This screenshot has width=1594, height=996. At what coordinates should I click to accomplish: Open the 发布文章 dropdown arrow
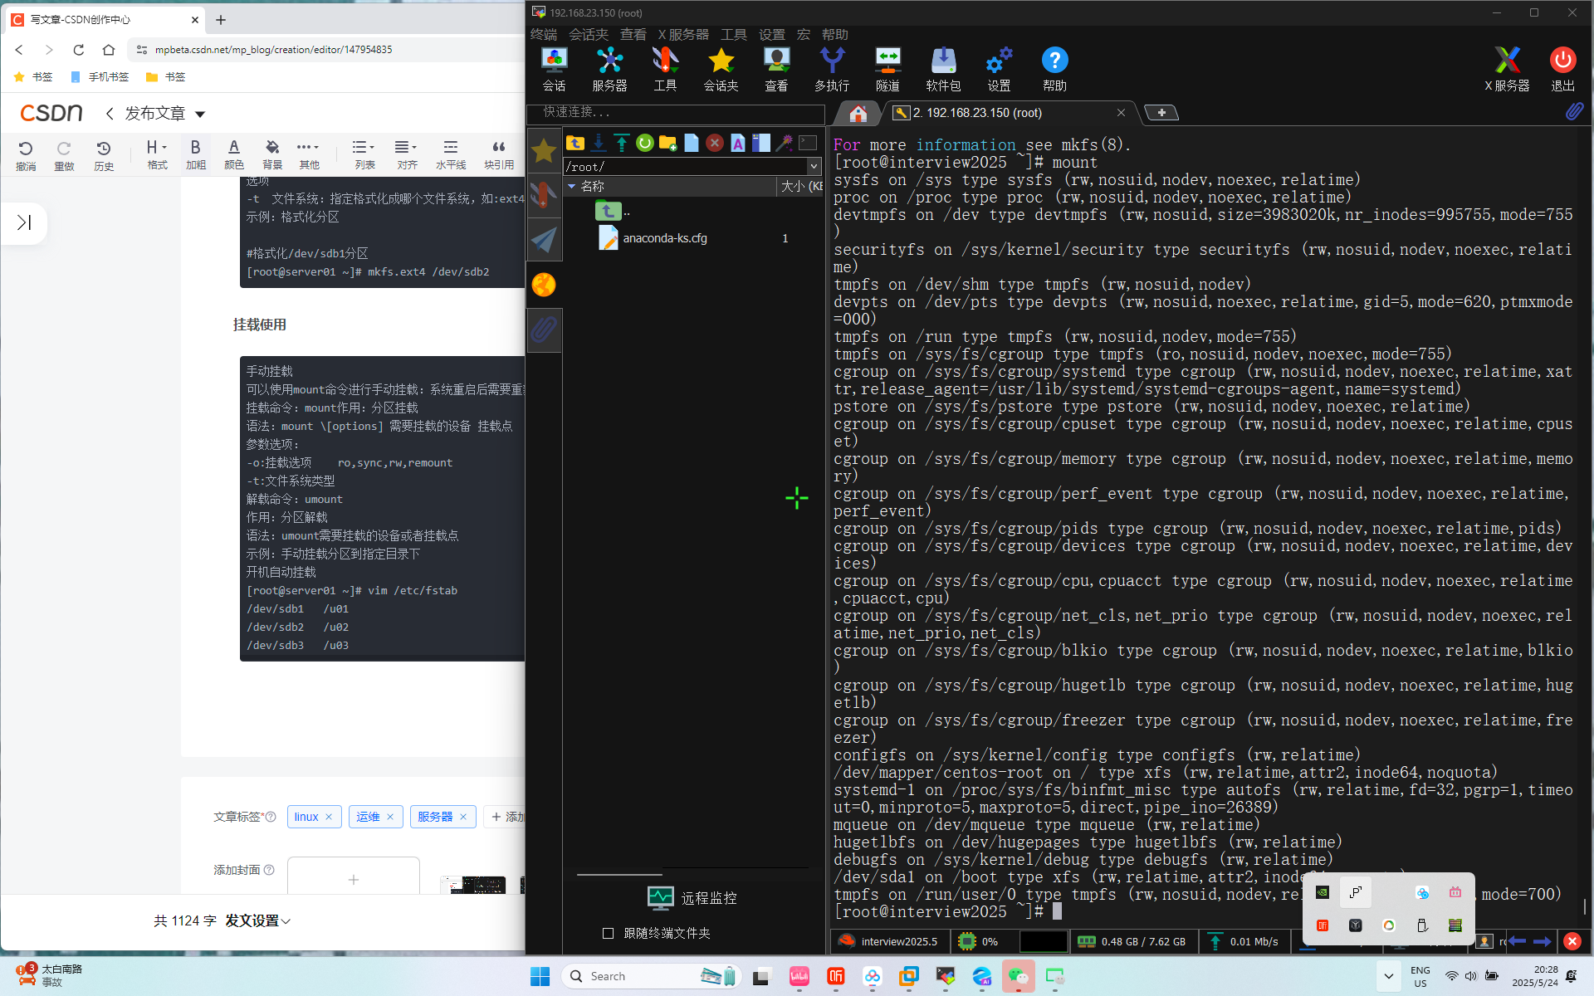(x=200, y=114)
